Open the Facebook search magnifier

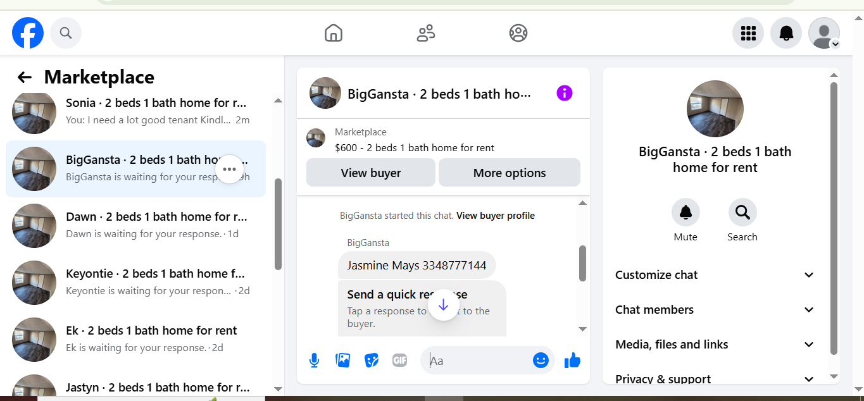click(66, 33)
